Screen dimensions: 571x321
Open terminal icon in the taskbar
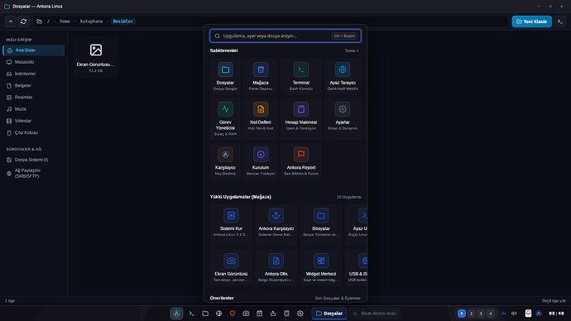click(191, 314)
